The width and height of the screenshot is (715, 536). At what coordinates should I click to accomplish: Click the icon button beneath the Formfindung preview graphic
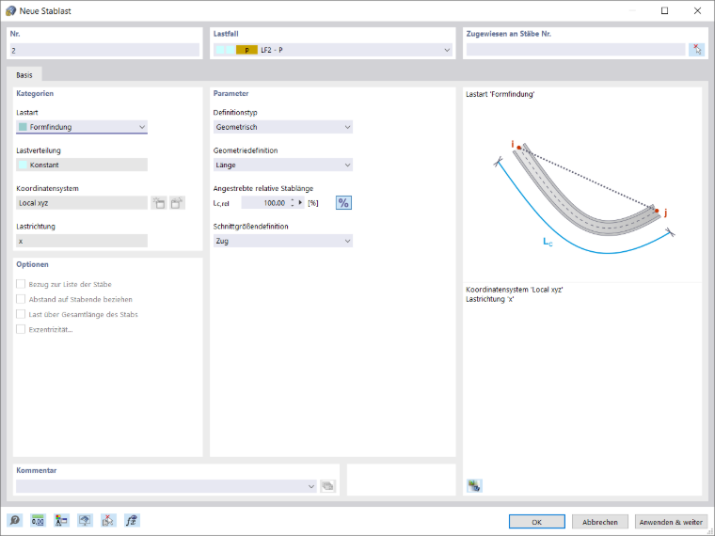pos(474,486)
